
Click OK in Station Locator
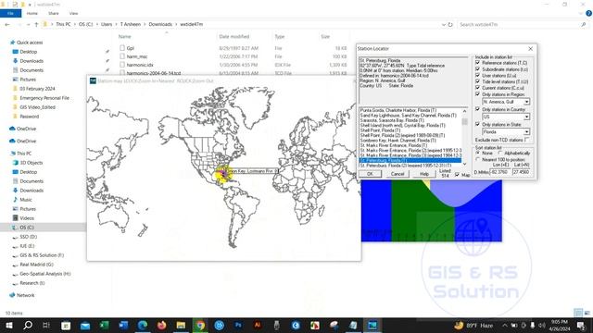coord(370,174)
